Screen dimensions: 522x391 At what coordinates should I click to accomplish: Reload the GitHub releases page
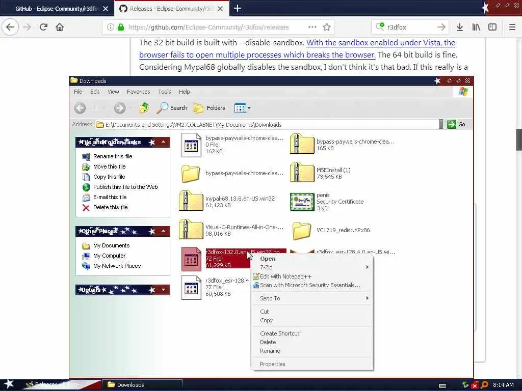click(x=43, y=27)
